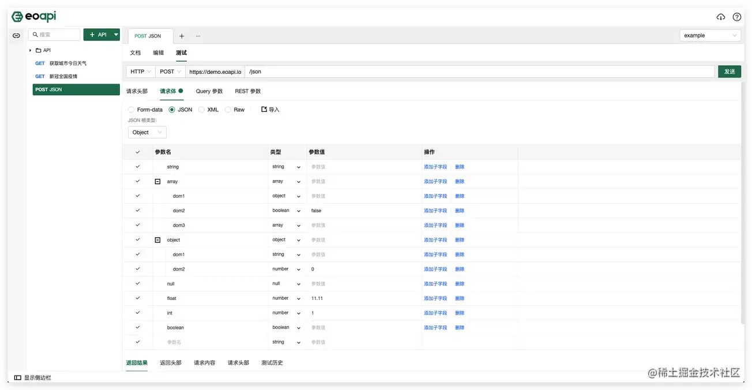The image size is (752, 390).
Task: Open the HTTP protocol dropdown
Action: (141, 72)
